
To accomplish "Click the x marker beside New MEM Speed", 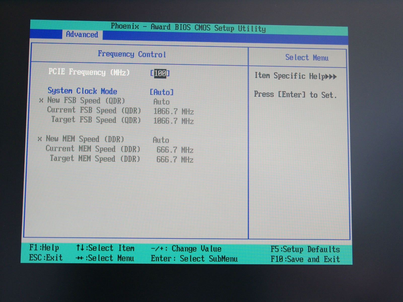I will [x=40, y=139].
